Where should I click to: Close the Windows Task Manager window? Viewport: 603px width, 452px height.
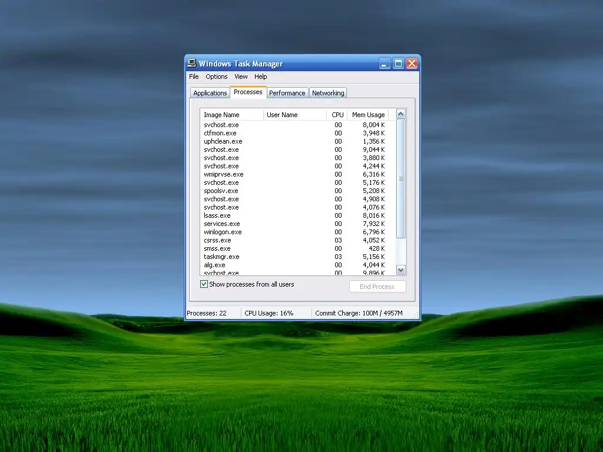pyautogui.click(x=412, y=64)
